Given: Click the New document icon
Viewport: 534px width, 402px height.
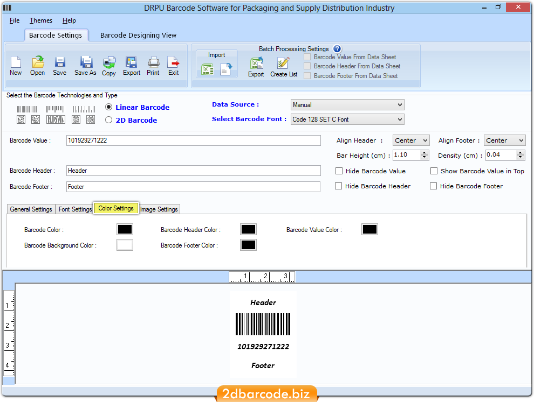Looking at the screenshot, I should click(x=16, y=62).
